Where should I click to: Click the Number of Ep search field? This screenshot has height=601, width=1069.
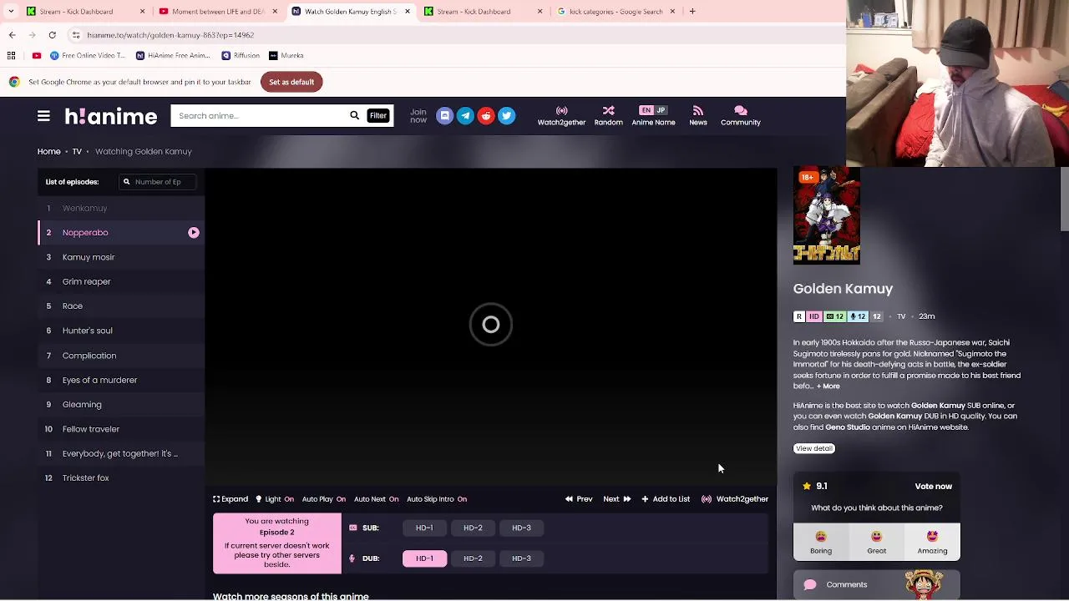(158, 182)
